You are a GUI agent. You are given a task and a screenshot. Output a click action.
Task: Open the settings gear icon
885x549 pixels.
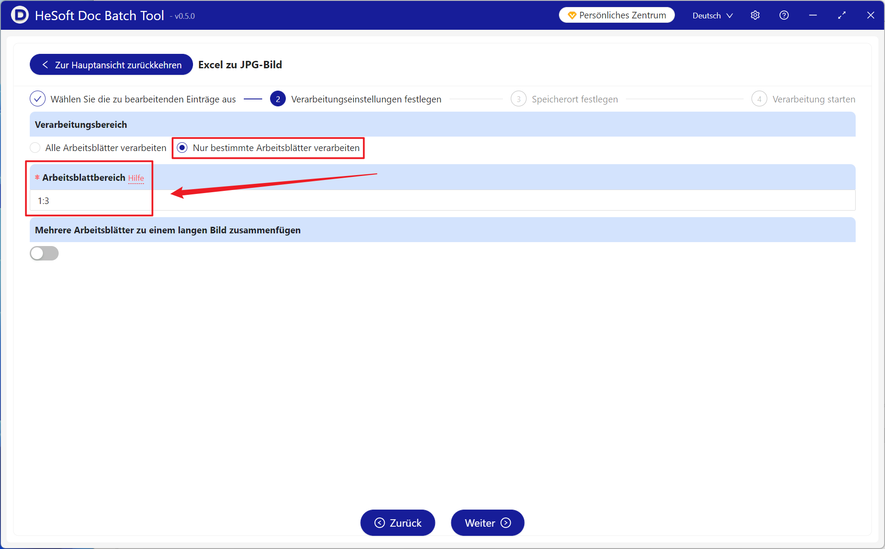pyautogui.click(x=755, y=15)
